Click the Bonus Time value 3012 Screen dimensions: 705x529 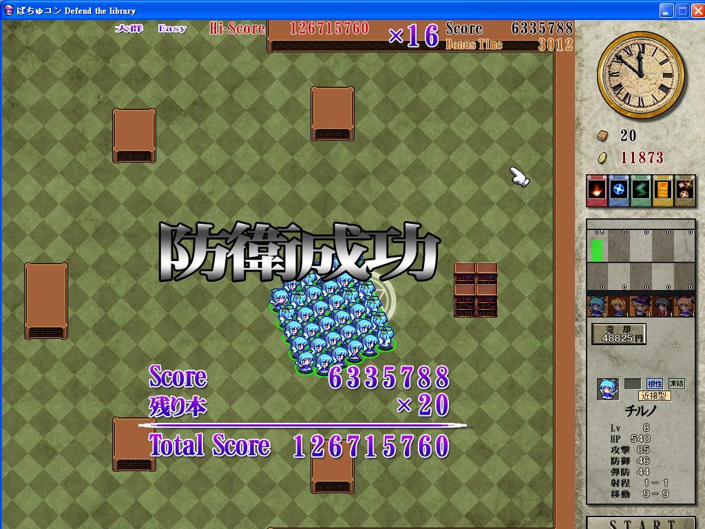[556, 45]
